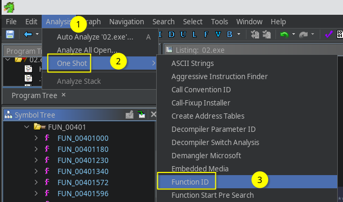
Task: Choose ASCII Strings from One Shot submenu
Action: pyautogui.click(x=247, y=63)
